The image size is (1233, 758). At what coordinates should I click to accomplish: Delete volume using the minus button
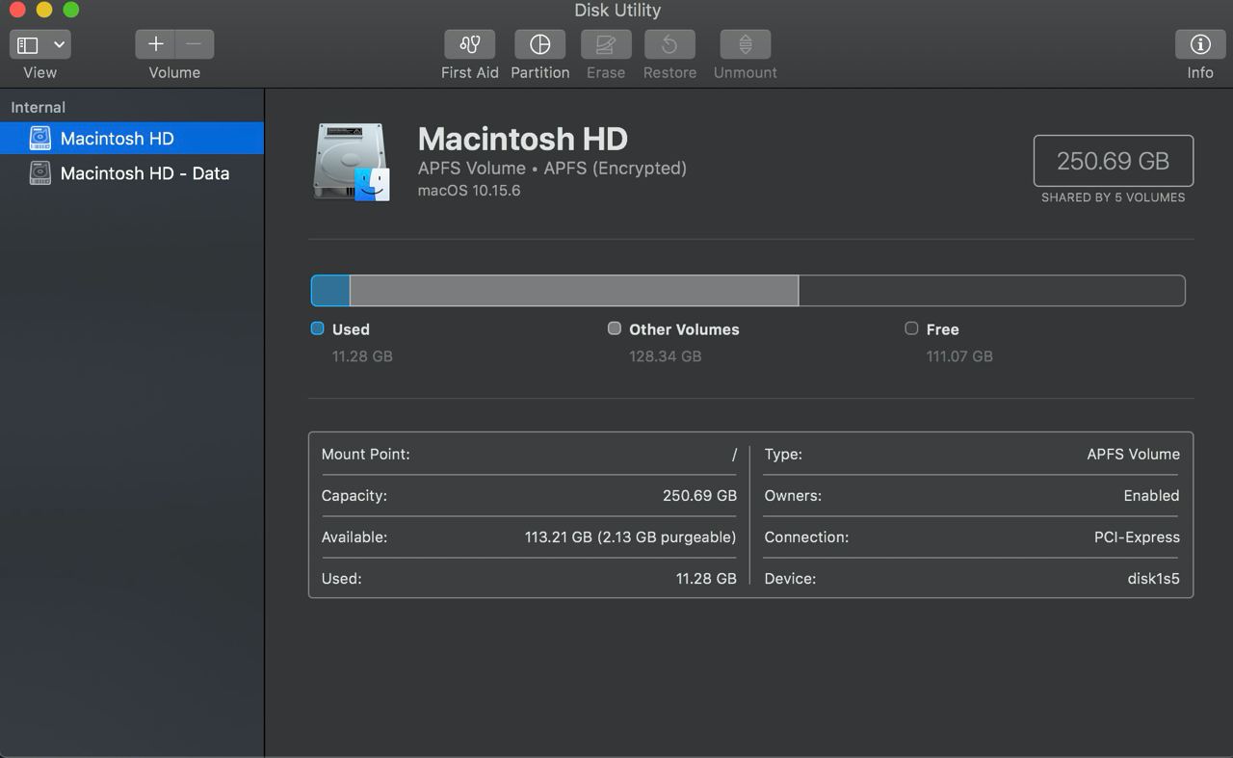(x=194, y=44)
